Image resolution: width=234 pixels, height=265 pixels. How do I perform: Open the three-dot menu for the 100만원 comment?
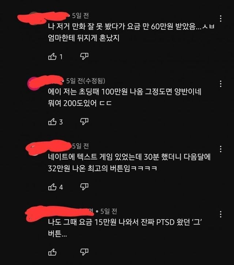(221, 84)
